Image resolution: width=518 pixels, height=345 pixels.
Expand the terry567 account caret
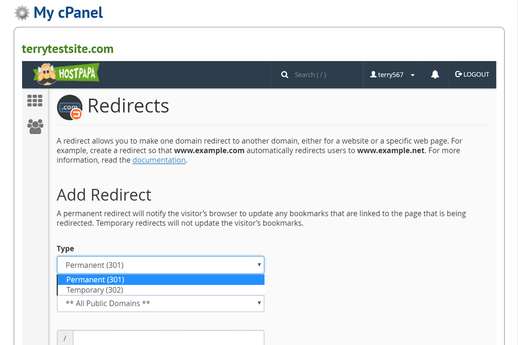[413, 75]
